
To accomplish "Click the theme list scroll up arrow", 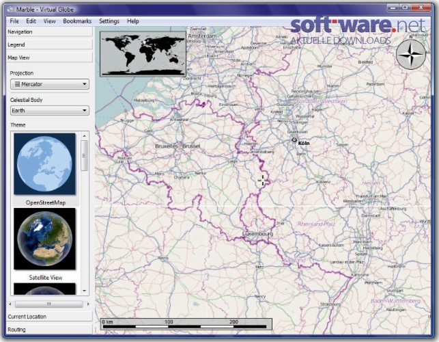I will pyautogui.click(x=84, y=136).
